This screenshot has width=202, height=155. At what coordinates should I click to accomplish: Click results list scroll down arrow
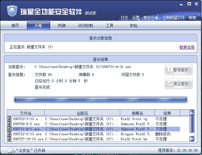(192, 139)
